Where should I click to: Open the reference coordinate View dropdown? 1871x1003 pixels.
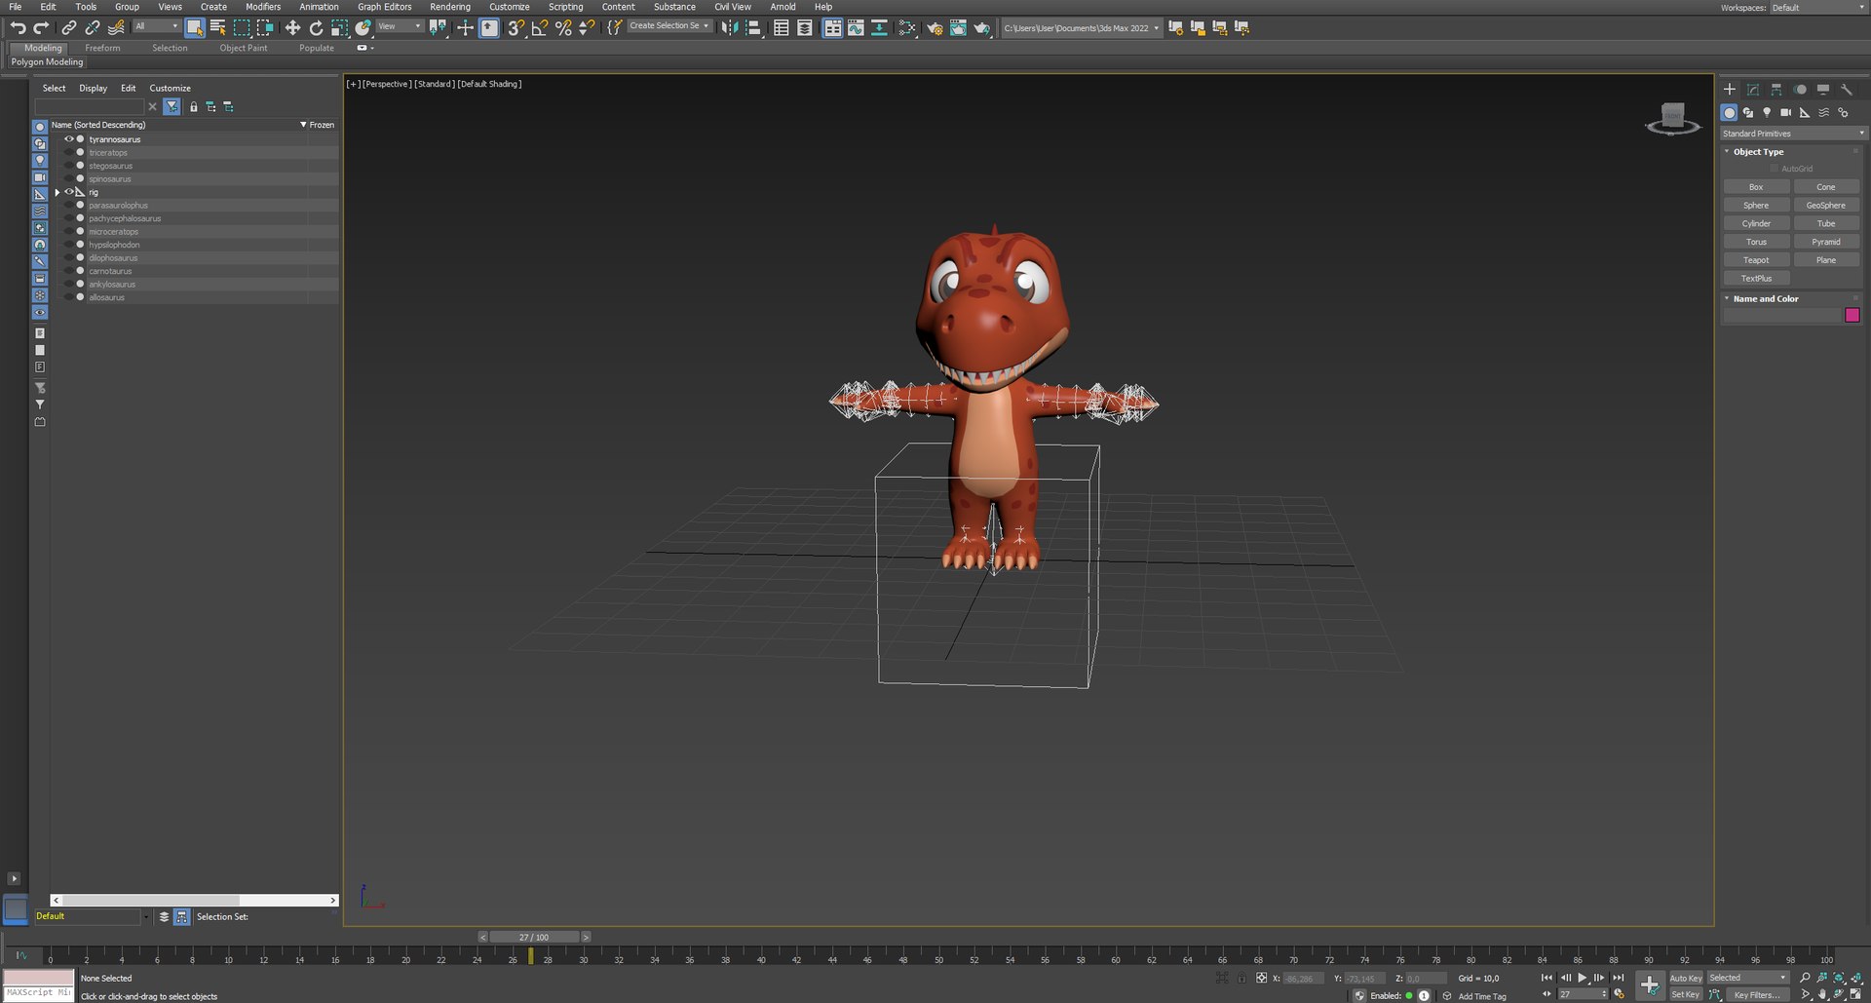point(400,27)
